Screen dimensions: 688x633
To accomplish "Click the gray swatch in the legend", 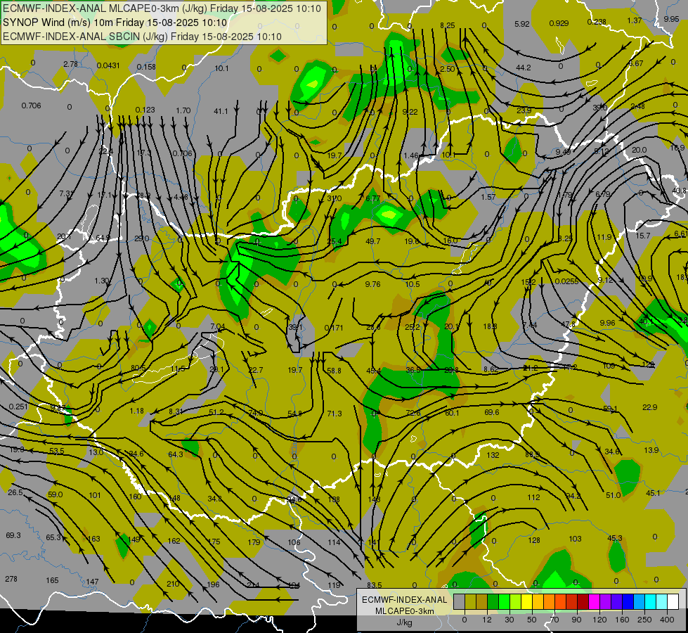I will click(459, 602).
